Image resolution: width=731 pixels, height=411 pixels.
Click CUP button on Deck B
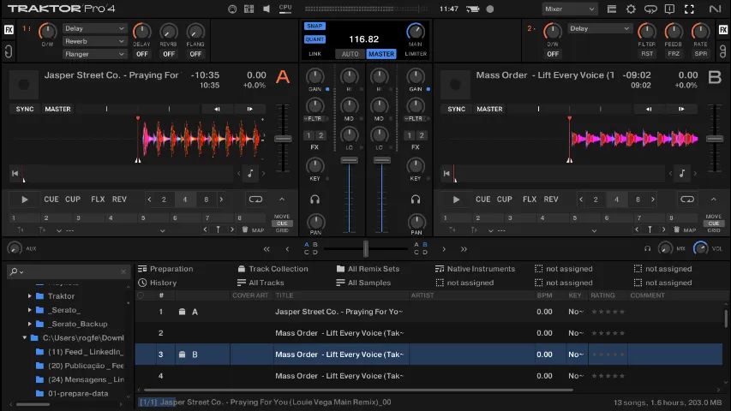(x=505, y=199)
